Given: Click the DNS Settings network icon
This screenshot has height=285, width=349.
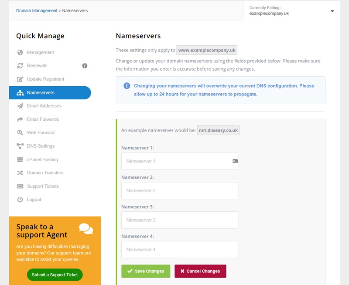Looking at the screenshot, I should click(x=20, y=146).
